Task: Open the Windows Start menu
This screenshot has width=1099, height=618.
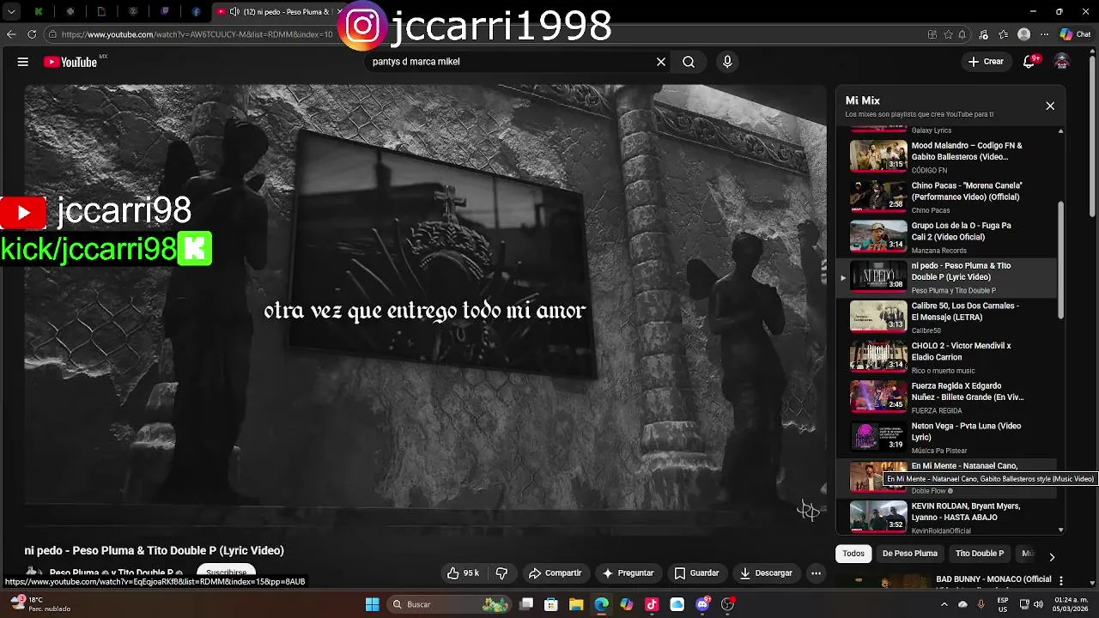Action: point(372,604)
